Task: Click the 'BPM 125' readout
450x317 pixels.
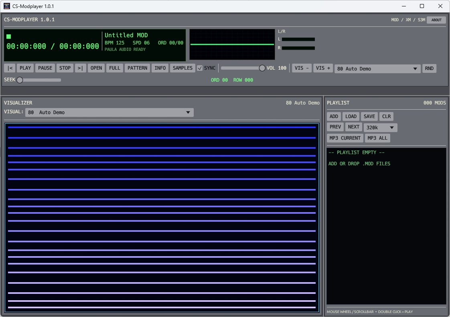Action: tap(115, 43)
